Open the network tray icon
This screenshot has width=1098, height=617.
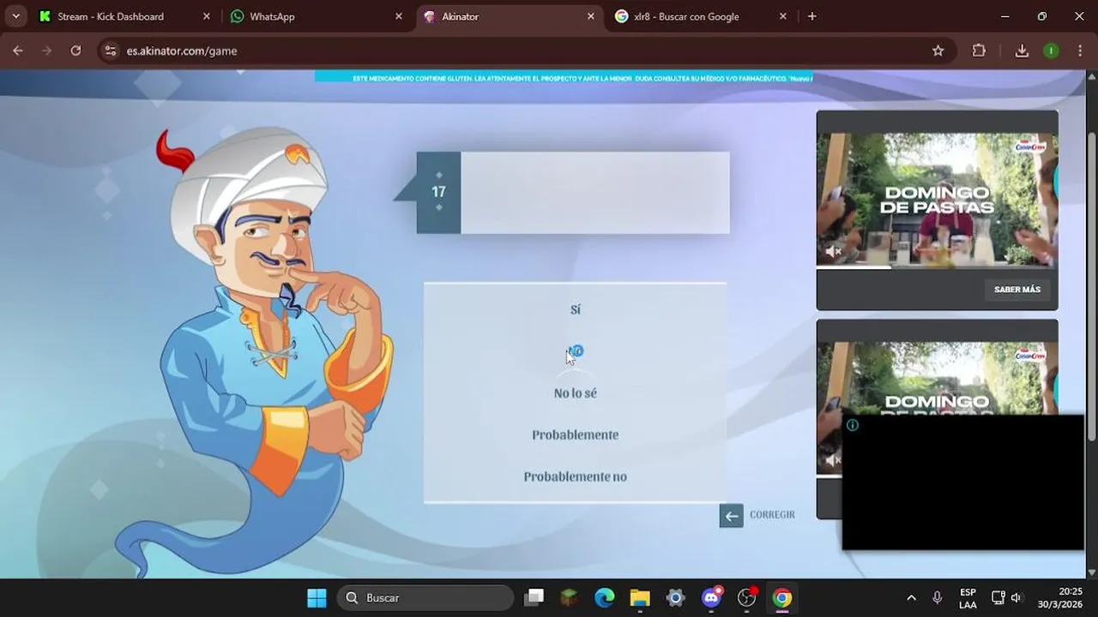pyautogui.click(x=998, y=597)
